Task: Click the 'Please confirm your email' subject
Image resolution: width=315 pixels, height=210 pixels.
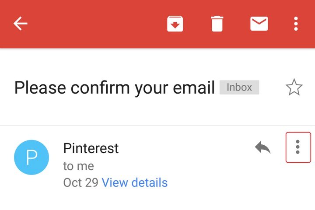Action: click(114, 88)
